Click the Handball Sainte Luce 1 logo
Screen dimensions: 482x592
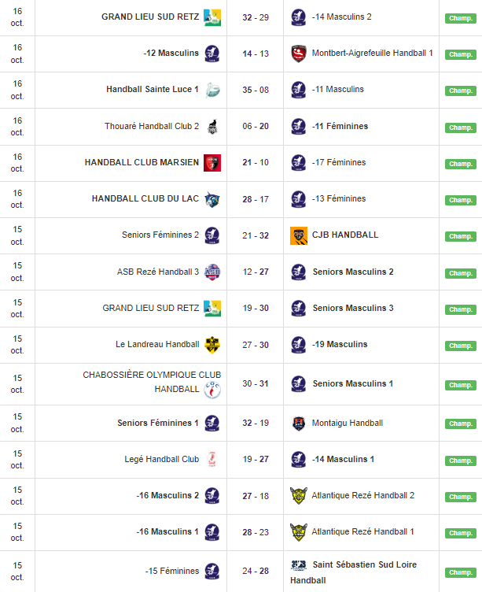(x=212, y=90)
